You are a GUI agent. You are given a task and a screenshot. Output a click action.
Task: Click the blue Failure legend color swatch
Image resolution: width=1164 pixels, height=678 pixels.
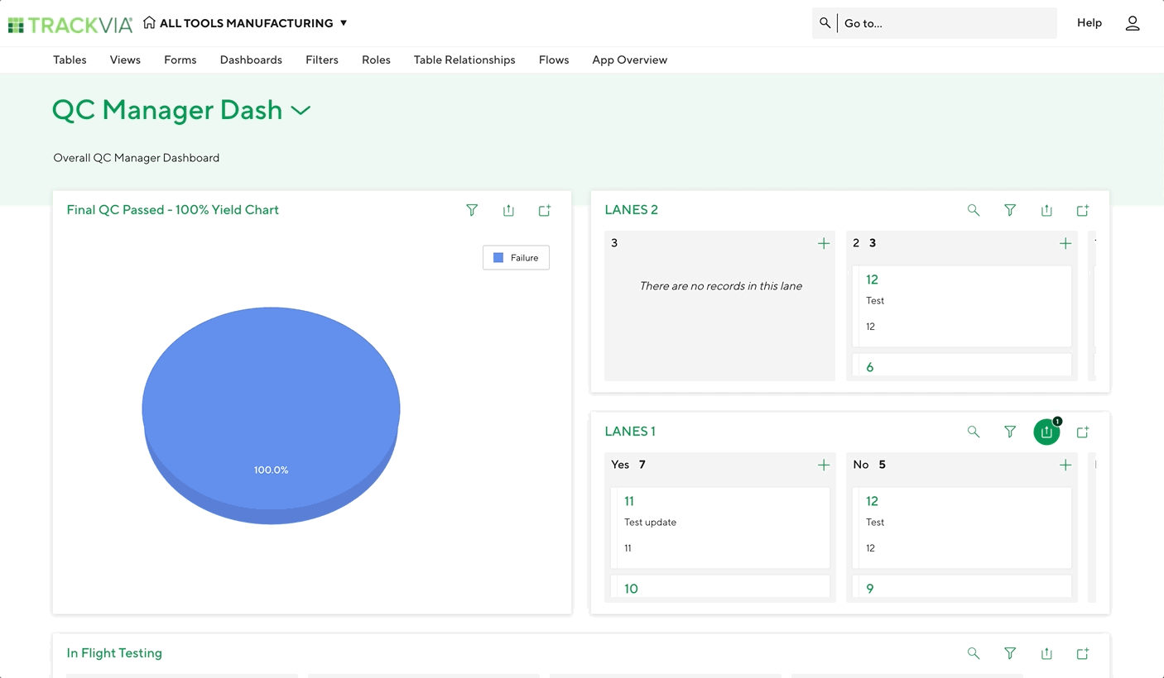coord(498,258)
